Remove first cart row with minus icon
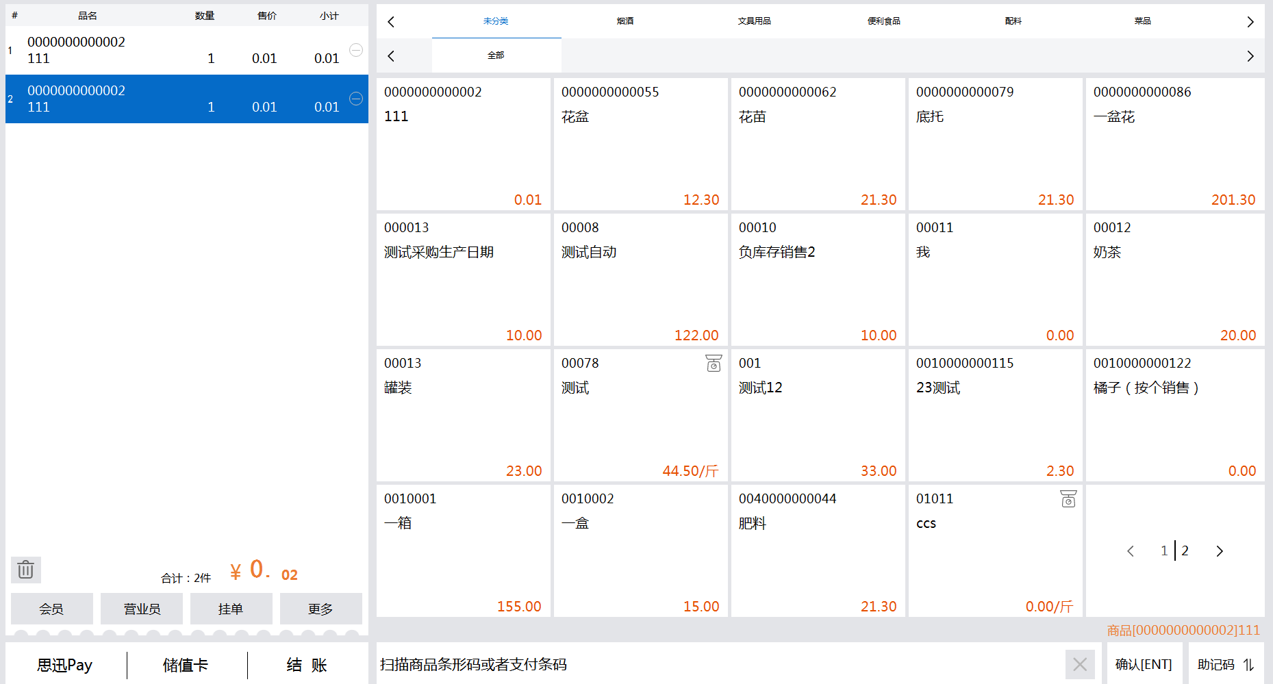 pyautogui.click(x=356, y=50)
